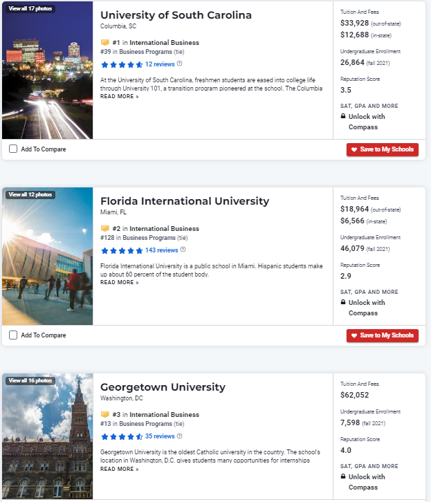This screenshot has width=431, height=502.
Task: Open the 12 reviews link
Action: [160, 64]
